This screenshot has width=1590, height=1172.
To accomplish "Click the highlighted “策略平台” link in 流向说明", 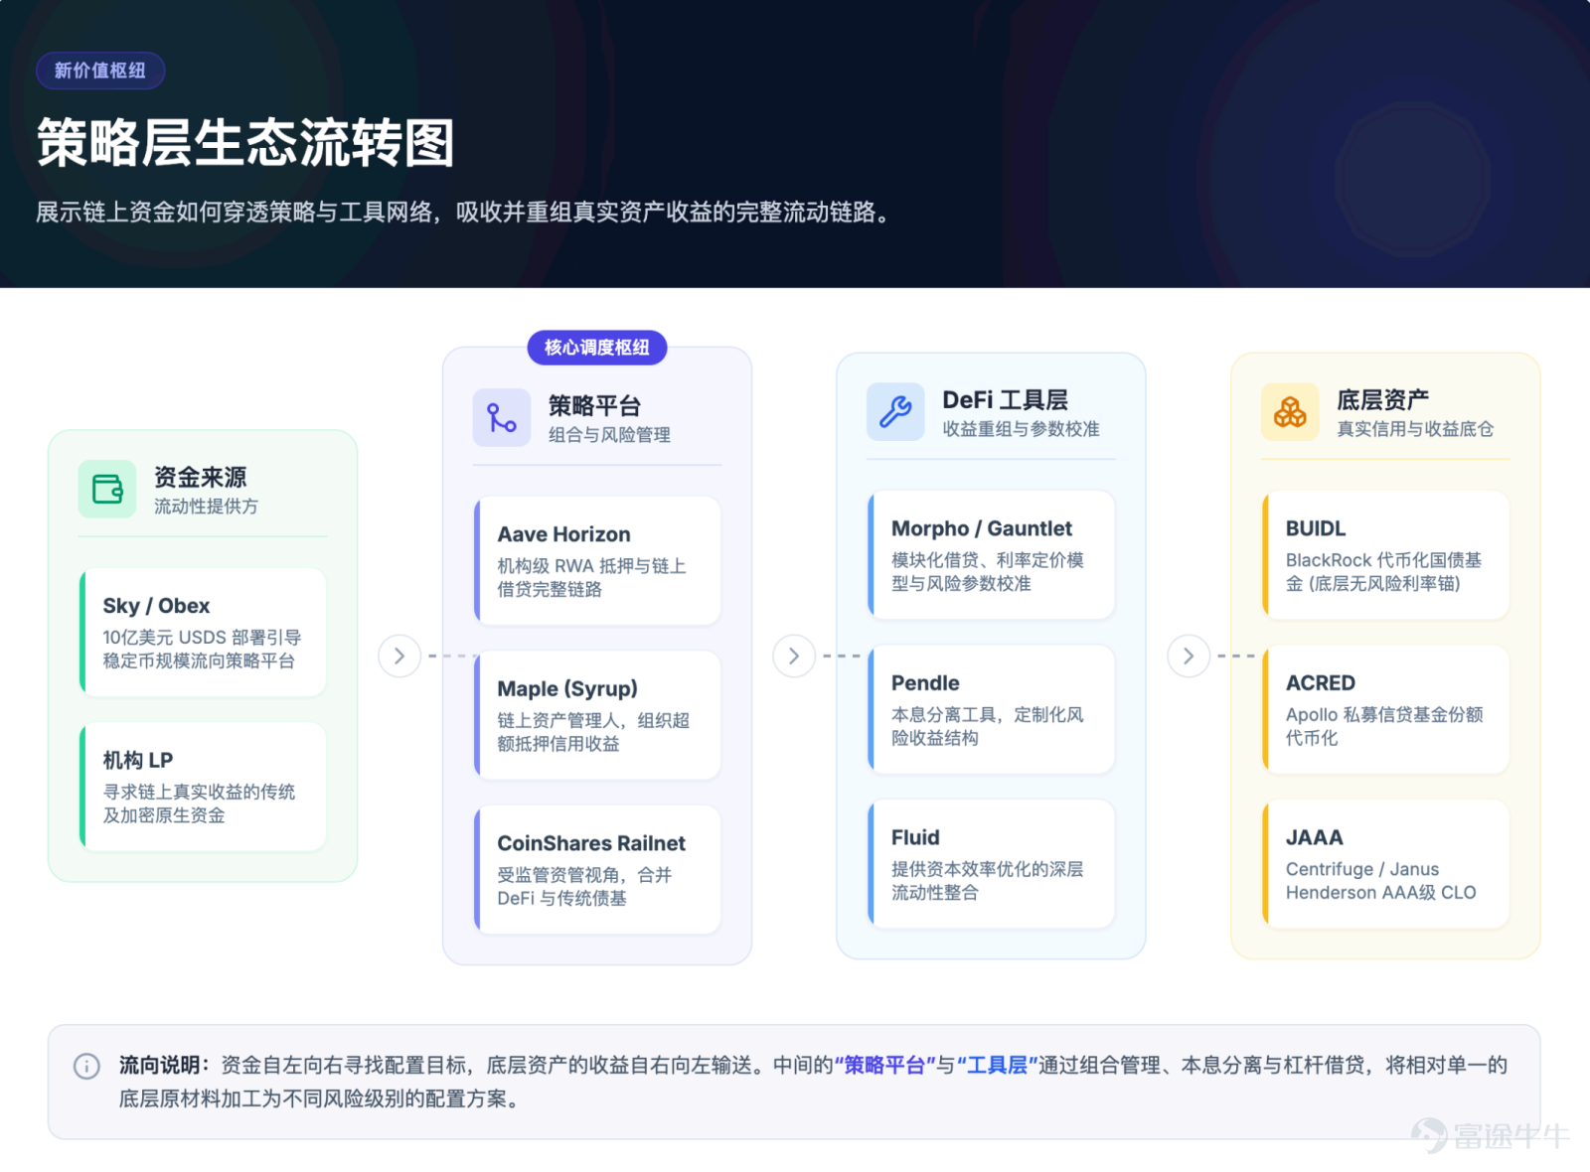I will coord(883,1066).
